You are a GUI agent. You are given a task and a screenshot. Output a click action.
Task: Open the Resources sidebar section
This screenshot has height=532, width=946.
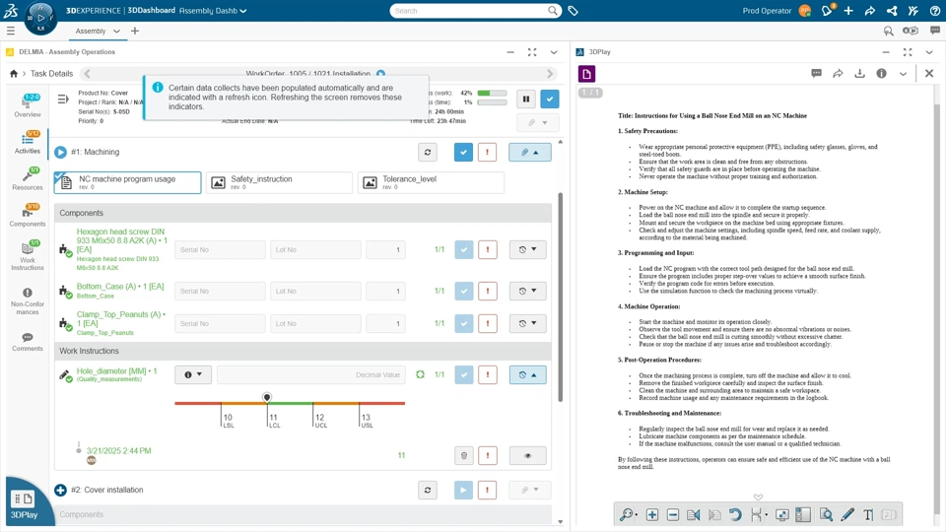pos(28,179)
